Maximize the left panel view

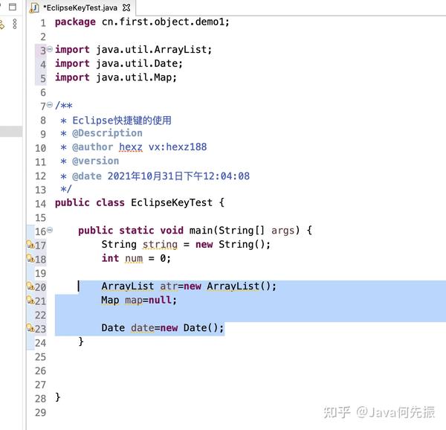(12, 7)
